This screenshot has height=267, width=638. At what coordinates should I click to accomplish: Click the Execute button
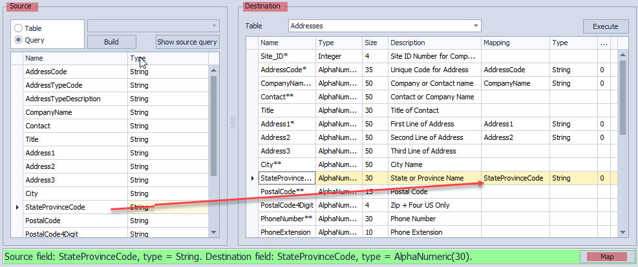[x=606, y=26]
